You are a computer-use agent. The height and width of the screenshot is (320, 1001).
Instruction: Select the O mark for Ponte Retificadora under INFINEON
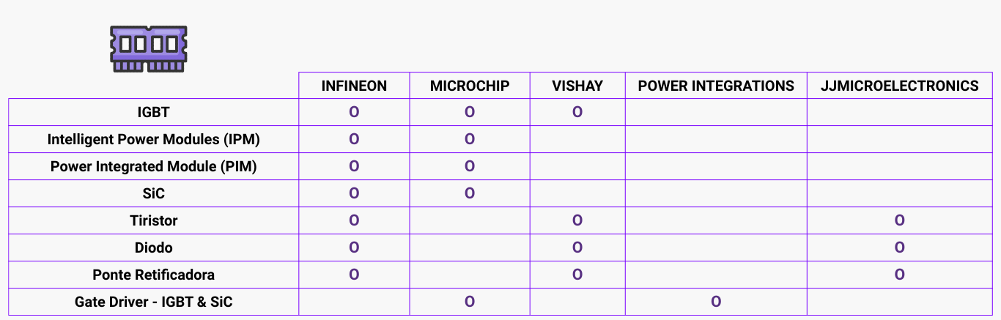[x=354, y=275]
